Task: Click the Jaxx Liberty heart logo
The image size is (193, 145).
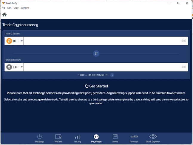Action: pos(4,3)
